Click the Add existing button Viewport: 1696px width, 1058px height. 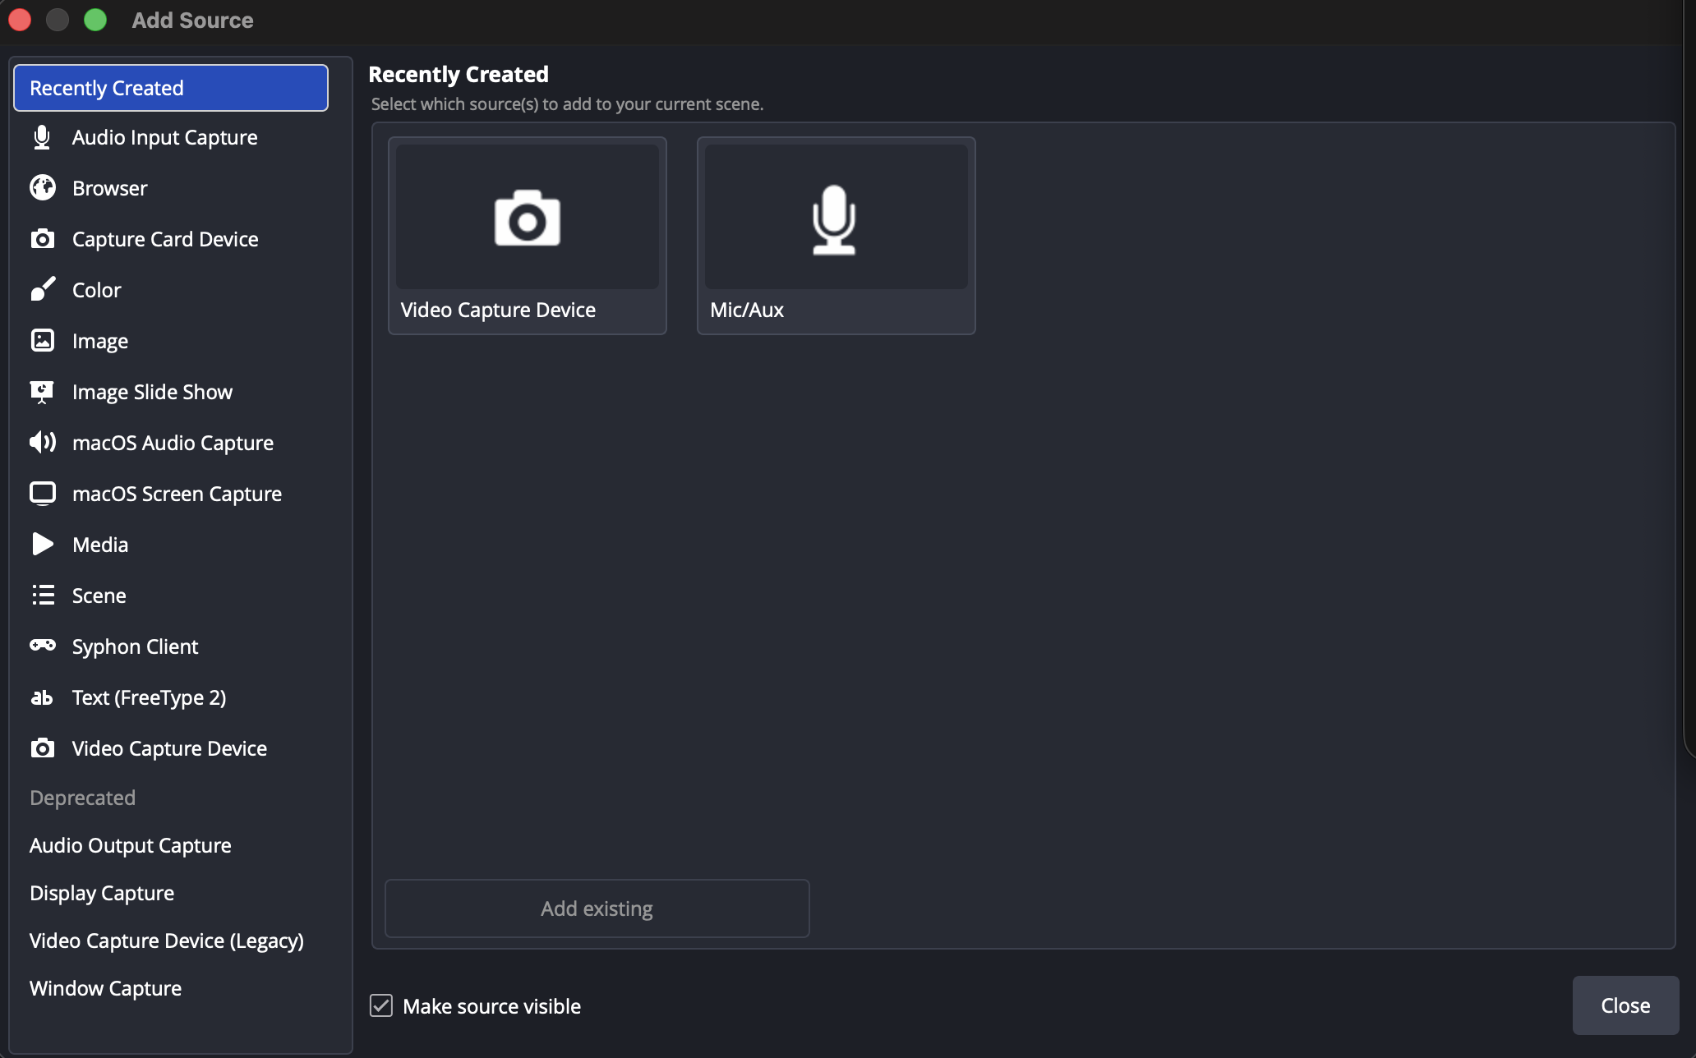pos(597,908)
